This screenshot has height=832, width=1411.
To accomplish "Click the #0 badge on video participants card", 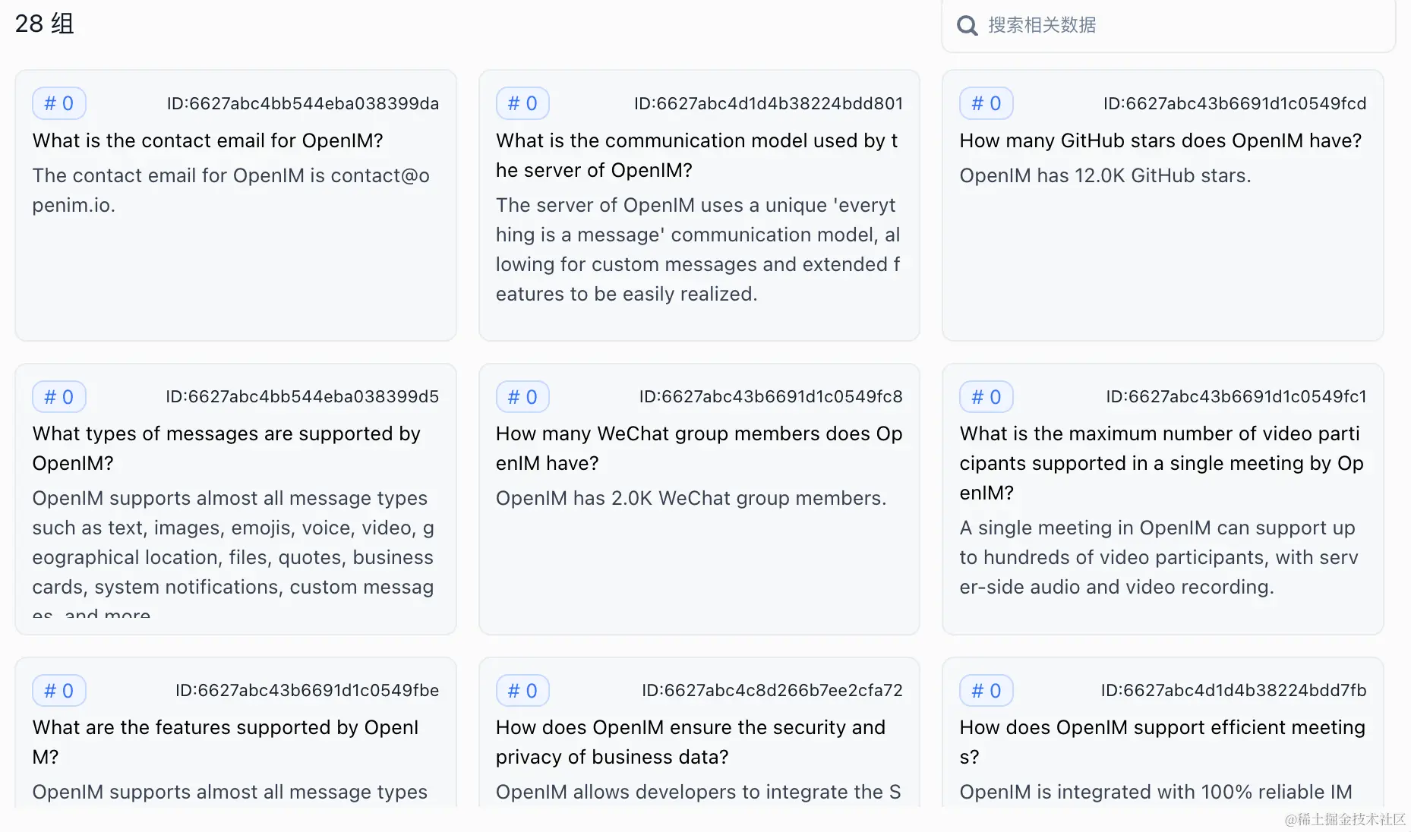I will [x=986, y=397].
